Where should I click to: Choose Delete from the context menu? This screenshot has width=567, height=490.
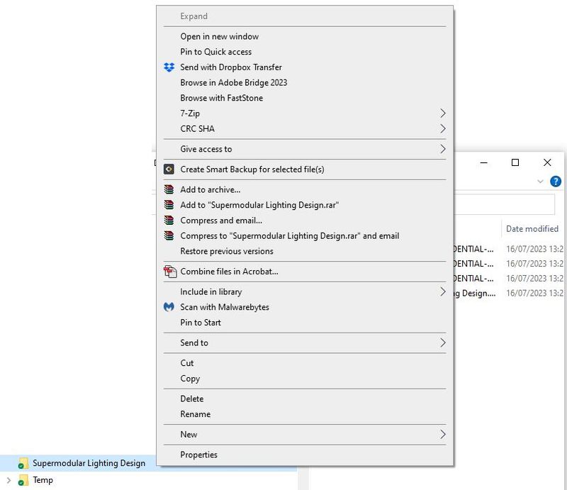[192, 399]
